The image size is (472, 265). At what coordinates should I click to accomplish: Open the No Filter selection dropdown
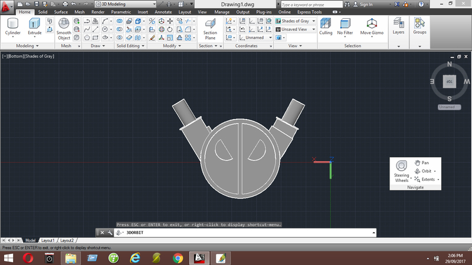click(345, 27)
